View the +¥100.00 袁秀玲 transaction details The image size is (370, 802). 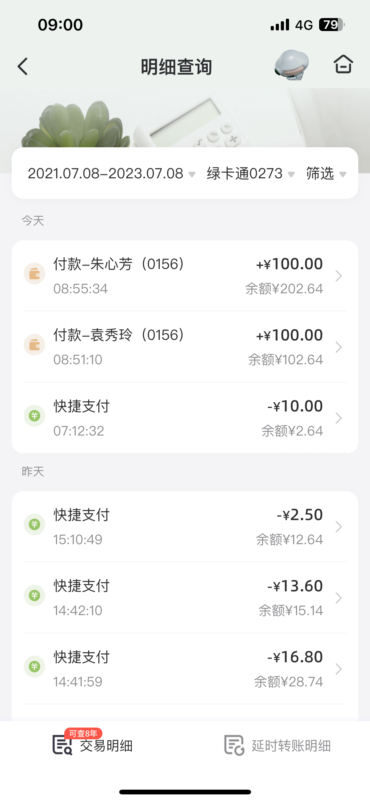(x=185, y=347)
